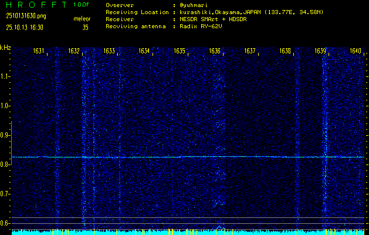Click the gray vertical bar beside 0.9 kHz
Viewport: 369px width, 235px height.
point(11,143)
